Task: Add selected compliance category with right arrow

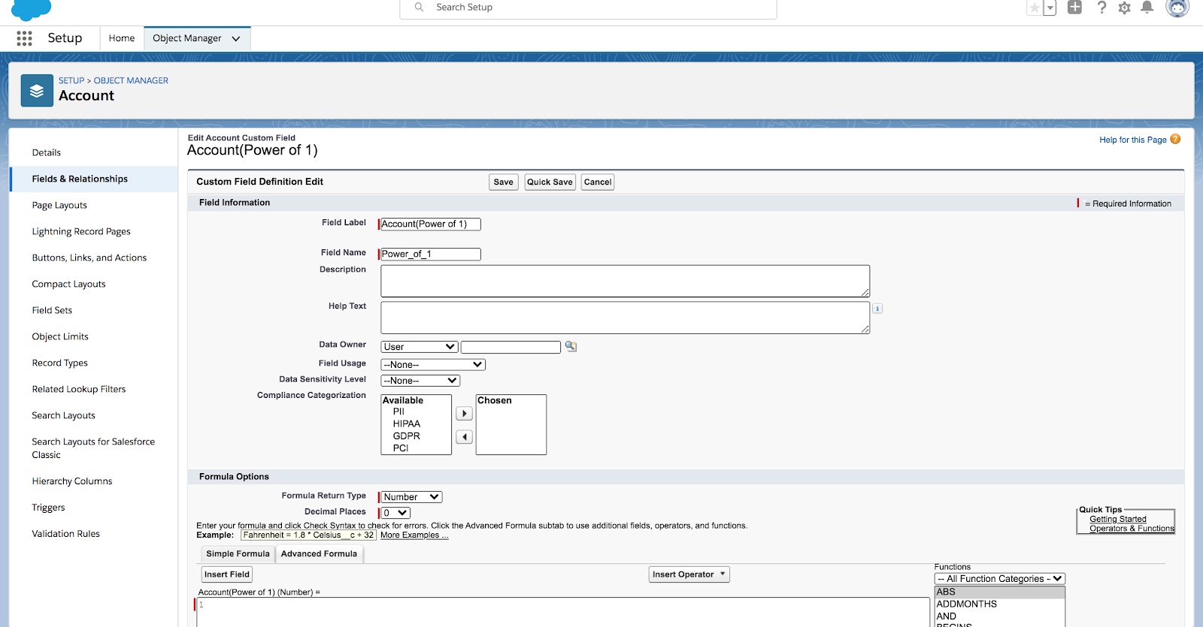Action: pyautogui.click(x=464, y=414)
